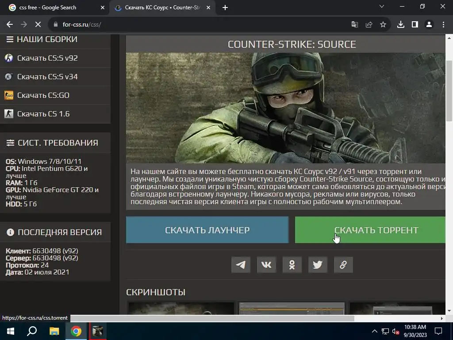Click the horizontal scrollbar right arrow
453x340 pixels.
[442, 318]
